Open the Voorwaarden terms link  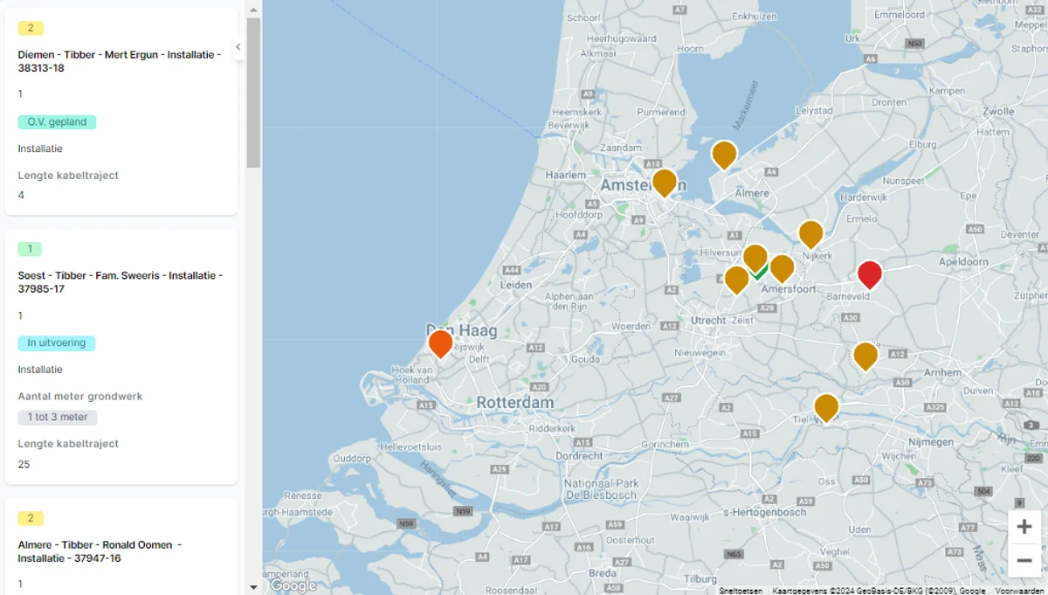[1019, 591]
